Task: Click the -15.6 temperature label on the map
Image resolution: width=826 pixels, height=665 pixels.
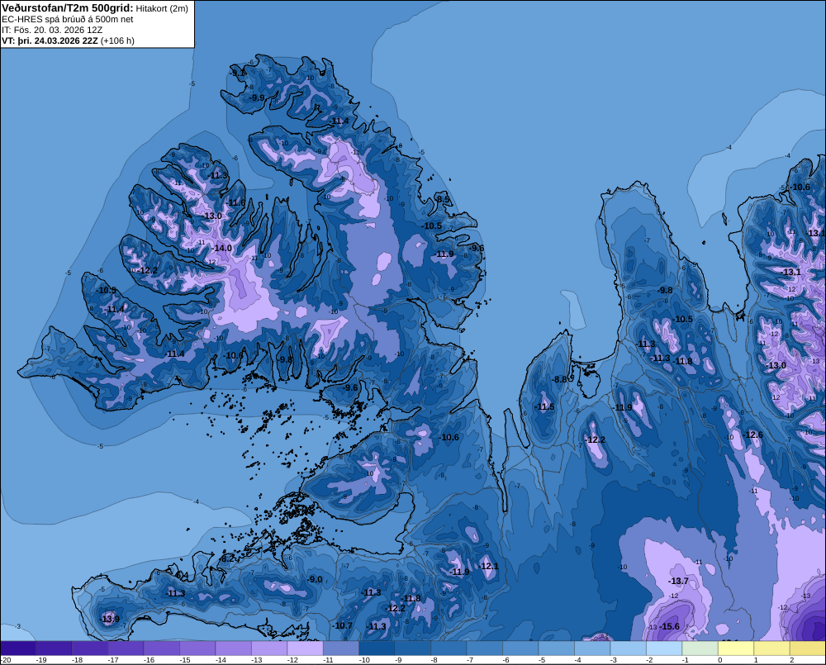Action: pos(669,626)
